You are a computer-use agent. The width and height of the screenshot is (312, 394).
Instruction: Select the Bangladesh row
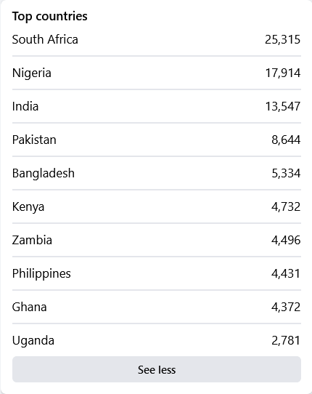[157, 173]
